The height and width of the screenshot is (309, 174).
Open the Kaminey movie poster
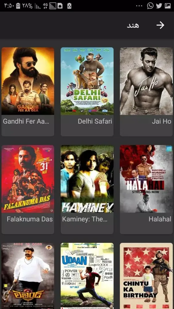(x=87, y=179)
